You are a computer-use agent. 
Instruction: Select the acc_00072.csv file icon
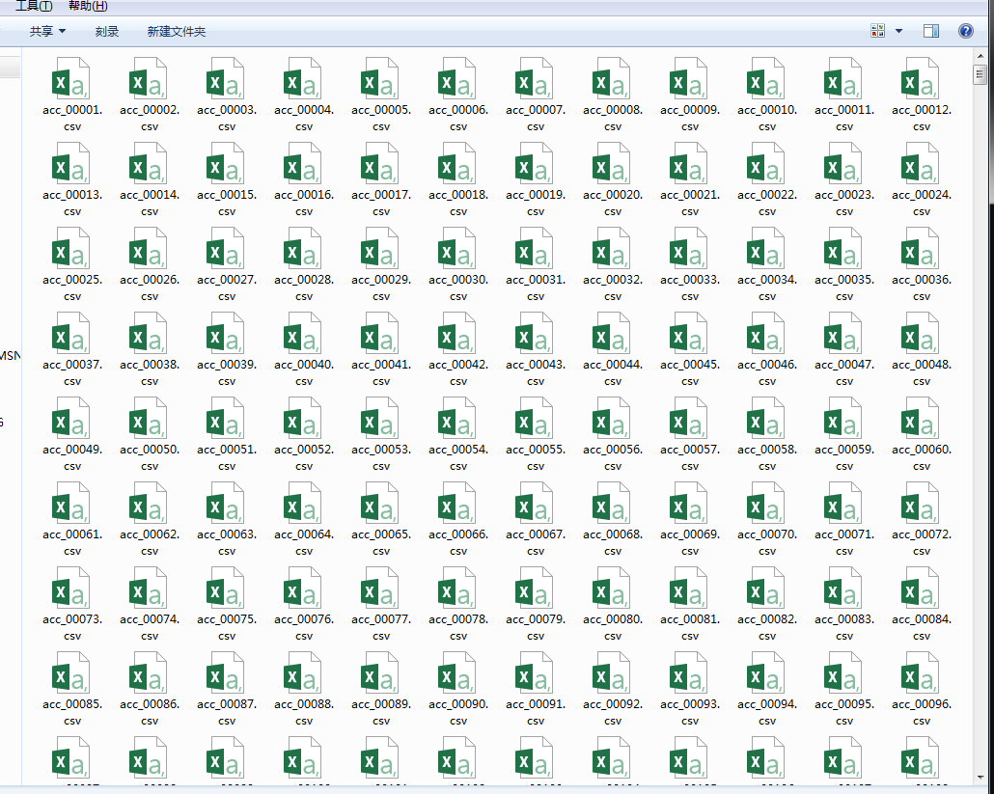coord(920,503)
